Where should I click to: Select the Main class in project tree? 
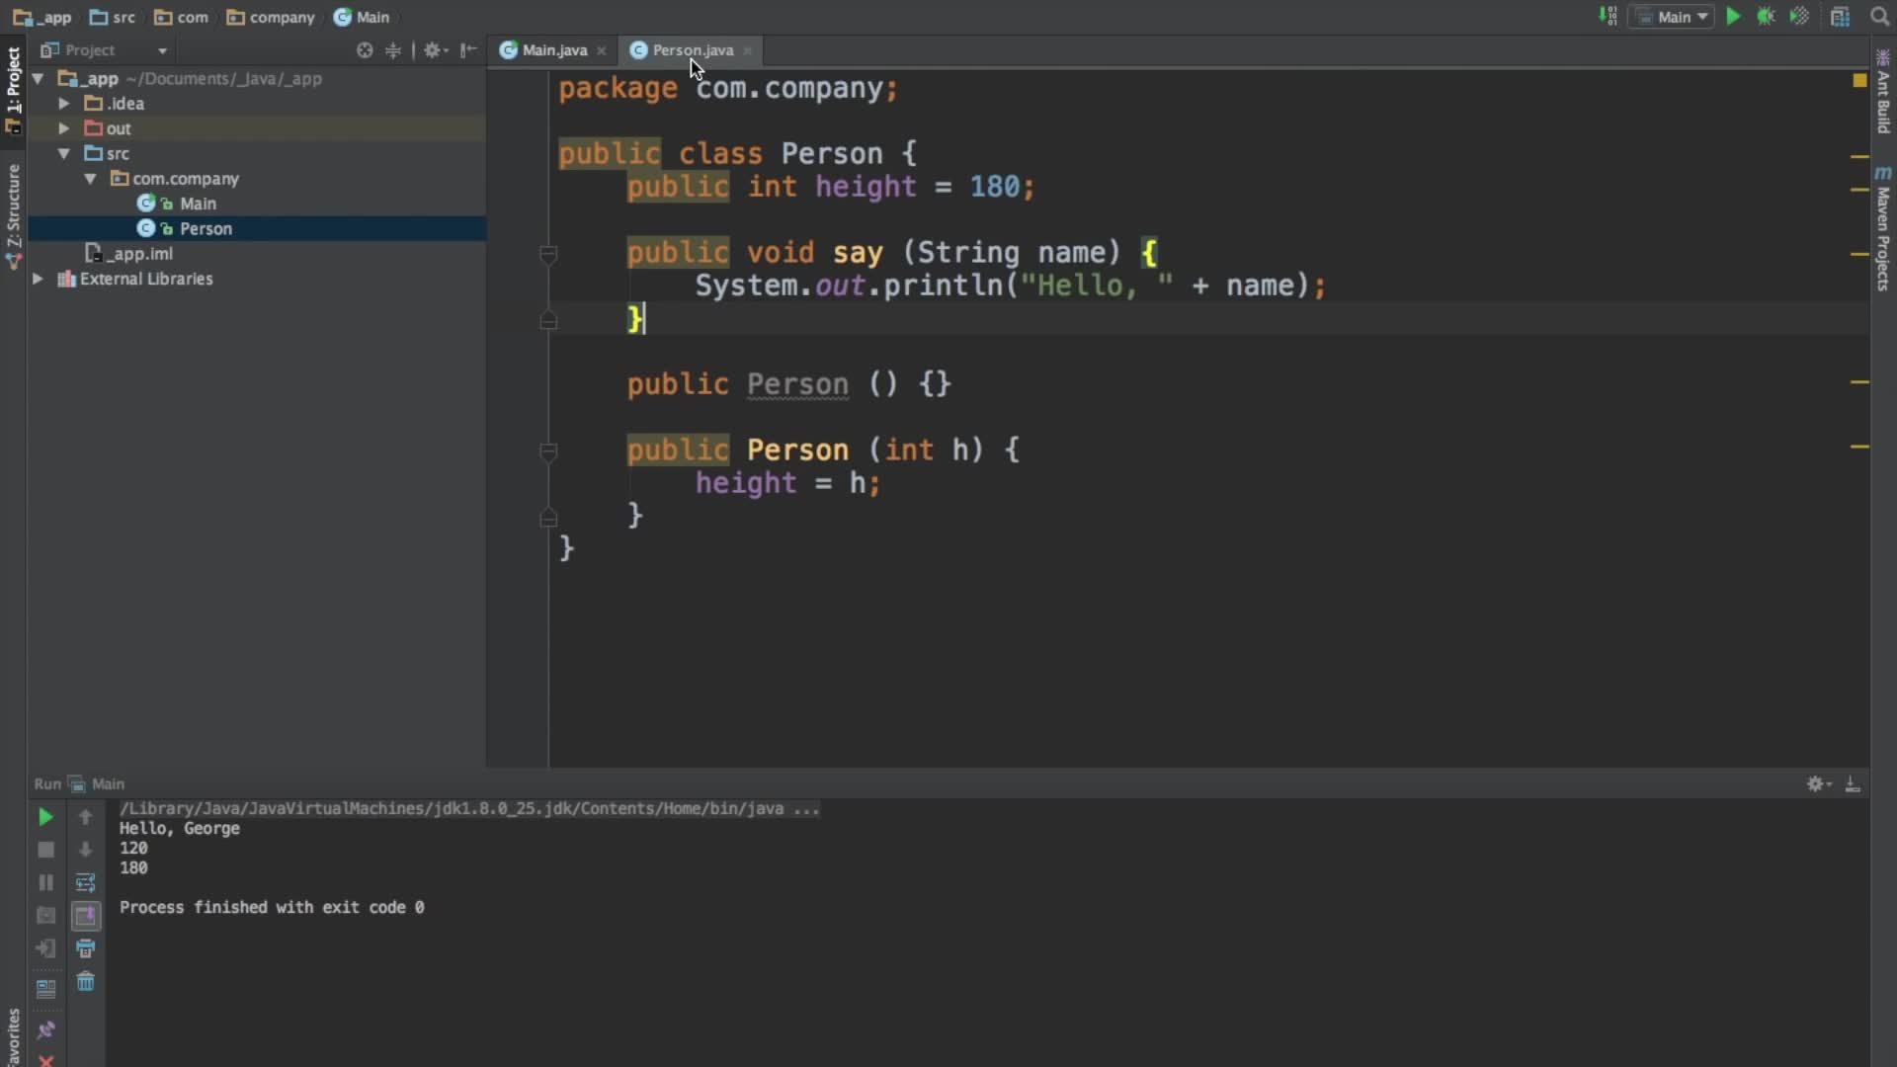pos(197,204)
